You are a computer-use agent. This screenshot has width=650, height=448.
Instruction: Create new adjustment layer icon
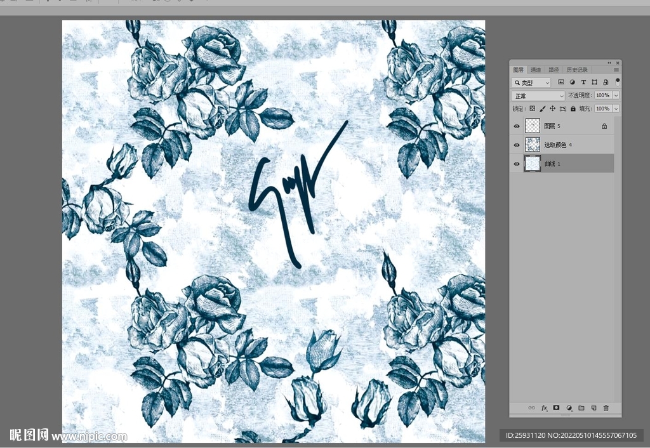pos(569,408)
